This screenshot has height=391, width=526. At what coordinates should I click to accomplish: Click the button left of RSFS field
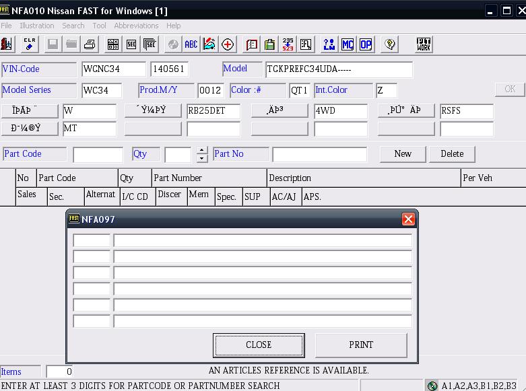[406, 110]
